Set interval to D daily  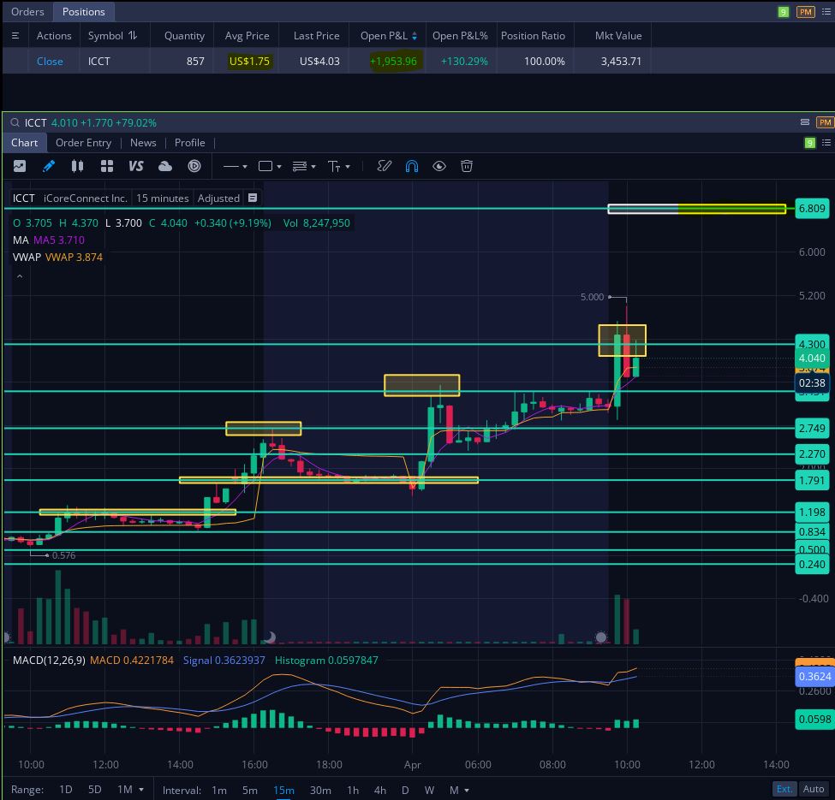point(405,791)
